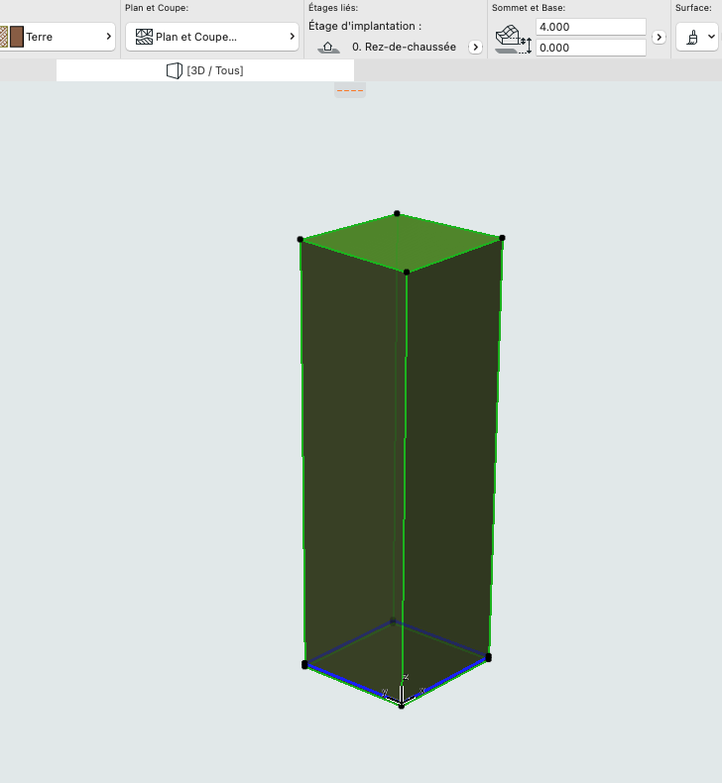Click the 4.000 top height field
This screenshot has width=722, height=783.
tap(590, 27)
